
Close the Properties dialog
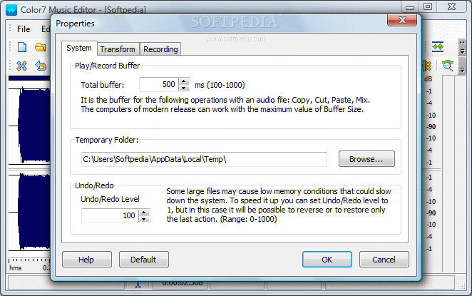pos(402,20)
